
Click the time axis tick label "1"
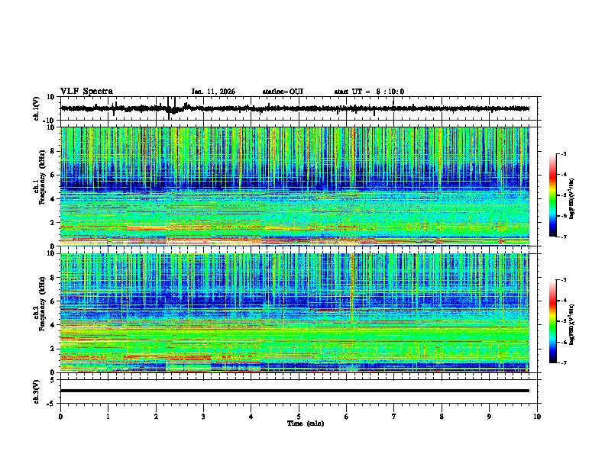coord(108,417)
